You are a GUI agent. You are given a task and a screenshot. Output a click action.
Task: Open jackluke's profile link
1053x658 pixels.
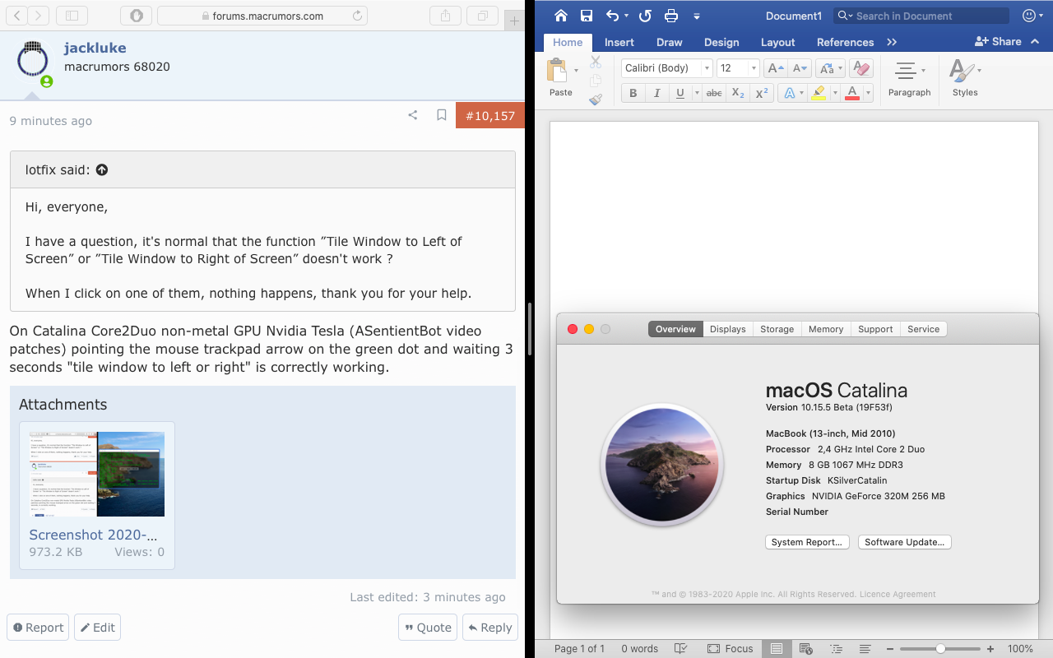(95, 48)
